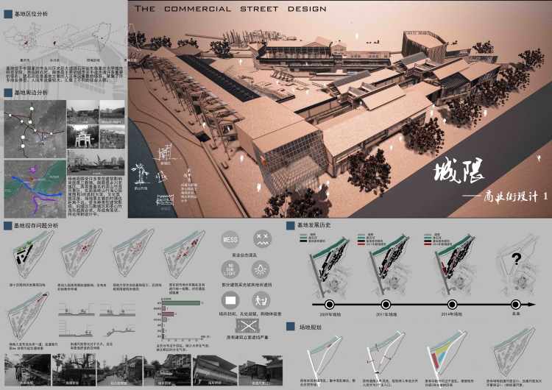Click the white rectangle circle icon
The height and width of the screenshot is (390, 552).
pyautogui.click(x=230, y=300)
